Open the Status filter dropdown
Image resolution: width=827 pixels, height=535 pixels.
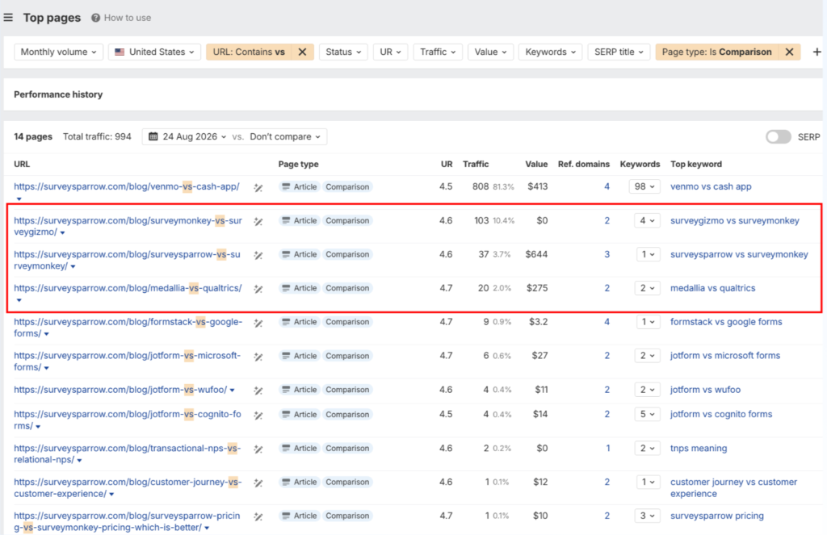(343, 52)
